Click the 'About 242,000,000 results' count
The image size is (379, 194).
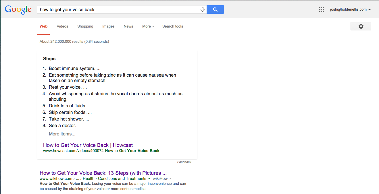tap(74, 42)
